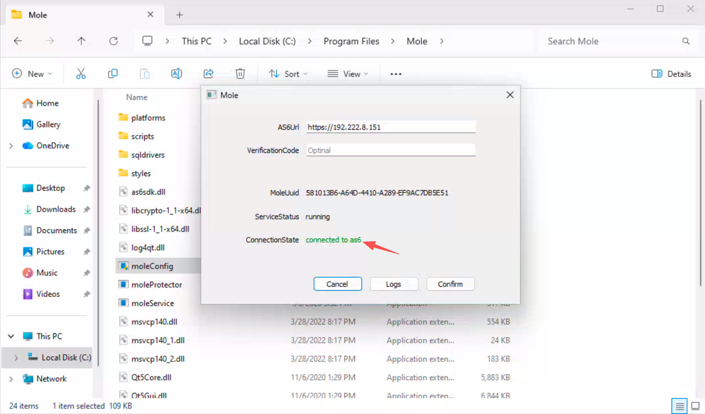Click the Share icon in toolbar
The width and height of the screenshot is (705, 414).
208,74
